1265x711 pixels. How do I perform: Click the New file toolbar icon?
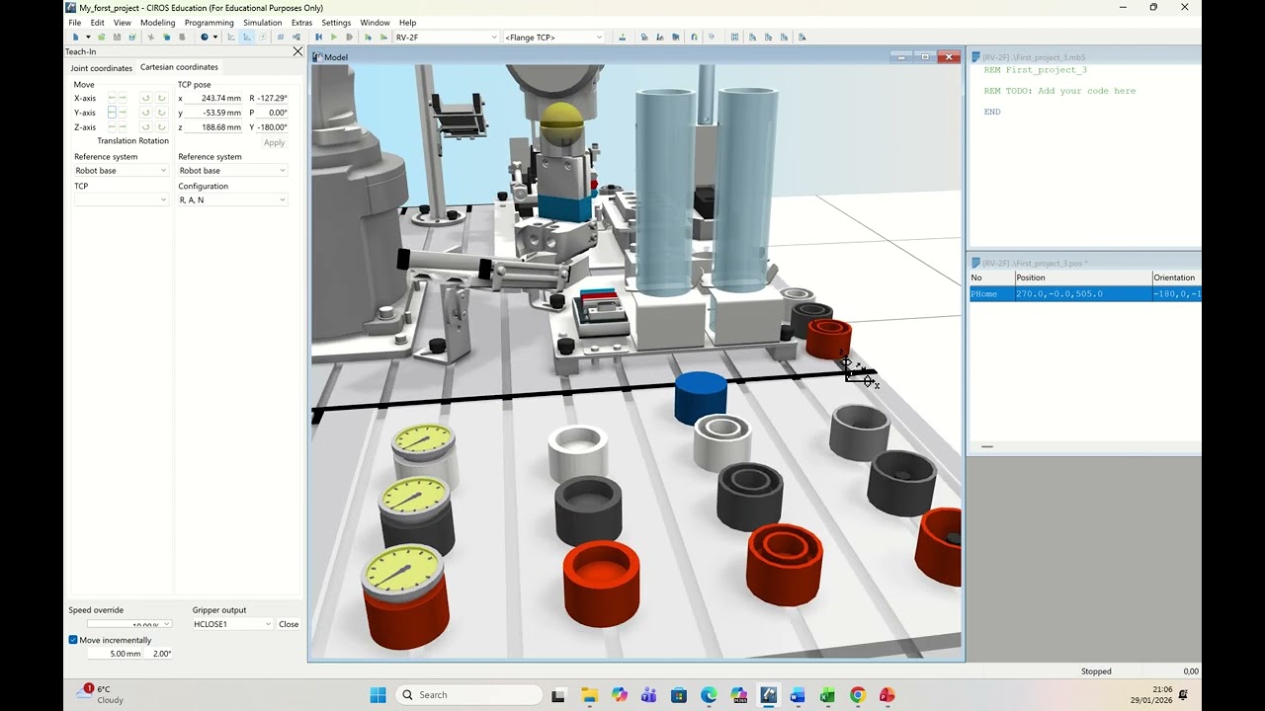click(75, 38)
